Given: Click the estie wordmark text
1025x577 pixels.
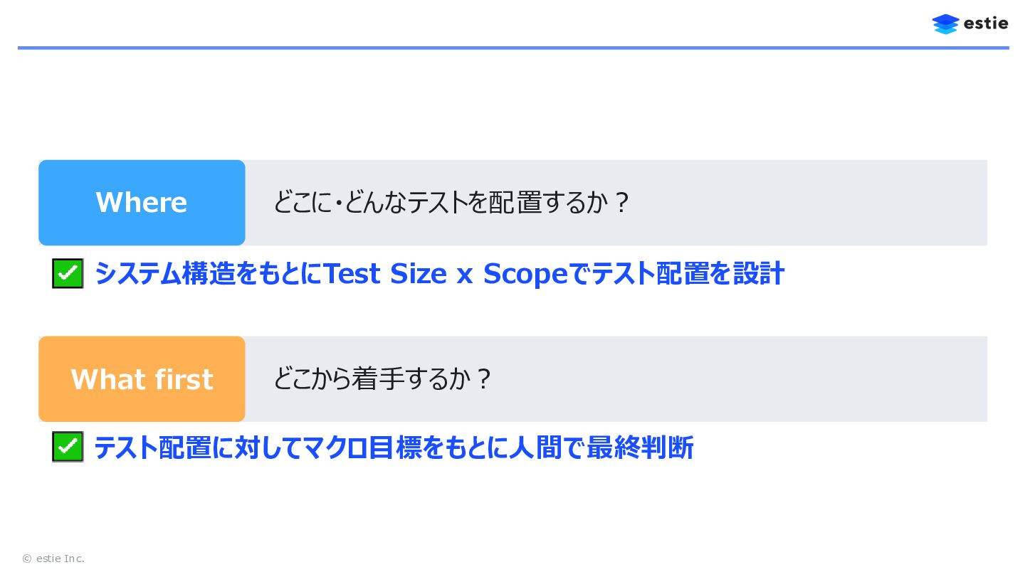Looking at the screenshot, I should click(986, 23).
